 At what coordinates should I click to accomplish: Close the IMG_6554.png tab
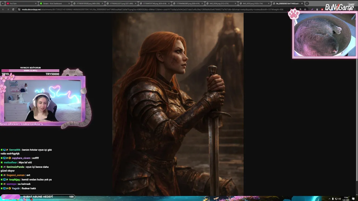tap(235, 3)
